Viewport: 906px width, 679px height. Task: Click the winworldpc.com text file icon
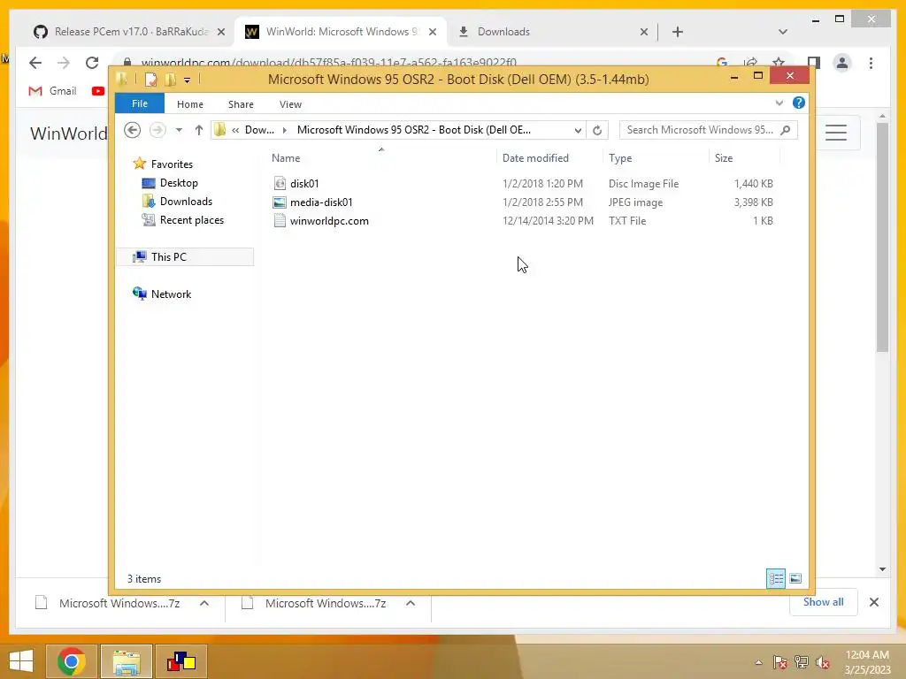pos(280,220)
